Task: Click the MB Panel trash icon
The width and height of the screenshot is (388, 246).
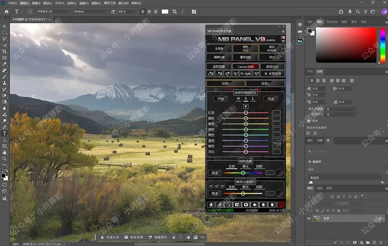Action: [x=272, y=204]
